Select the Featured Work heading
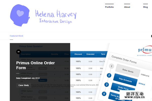Screen dimensions: 152x101 [x=16, y=36]
